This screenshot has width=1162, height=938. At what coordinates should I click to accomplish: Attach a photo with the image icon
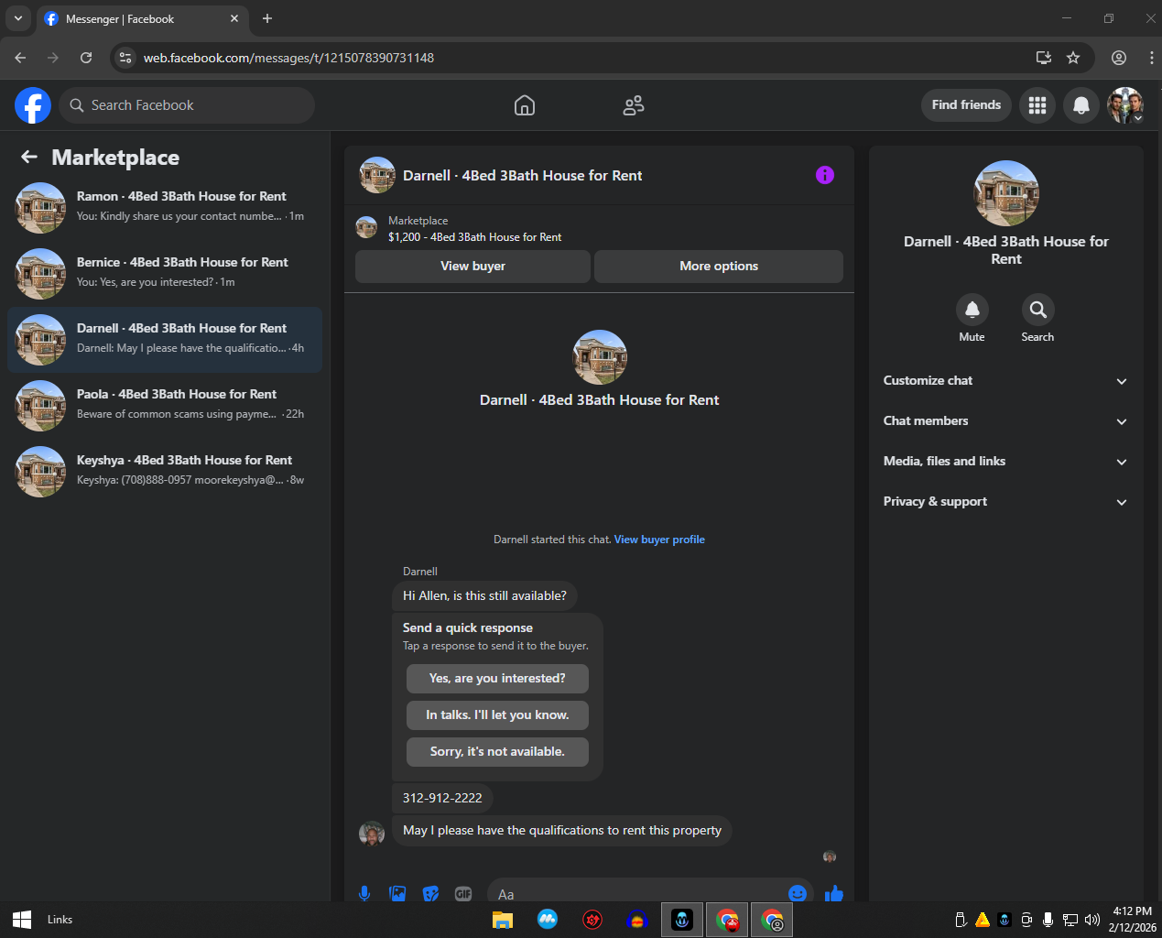click(397, 893)
